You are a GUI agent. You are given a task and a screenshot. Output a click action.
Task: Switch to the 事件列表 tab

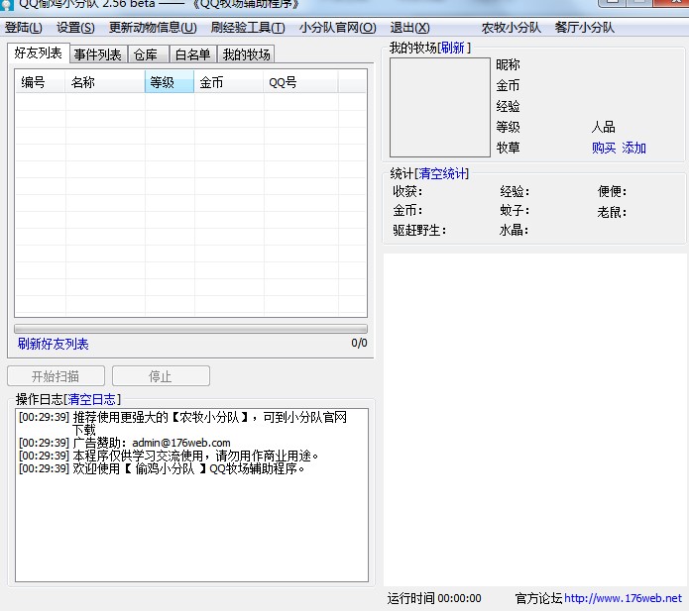(97, 54)
